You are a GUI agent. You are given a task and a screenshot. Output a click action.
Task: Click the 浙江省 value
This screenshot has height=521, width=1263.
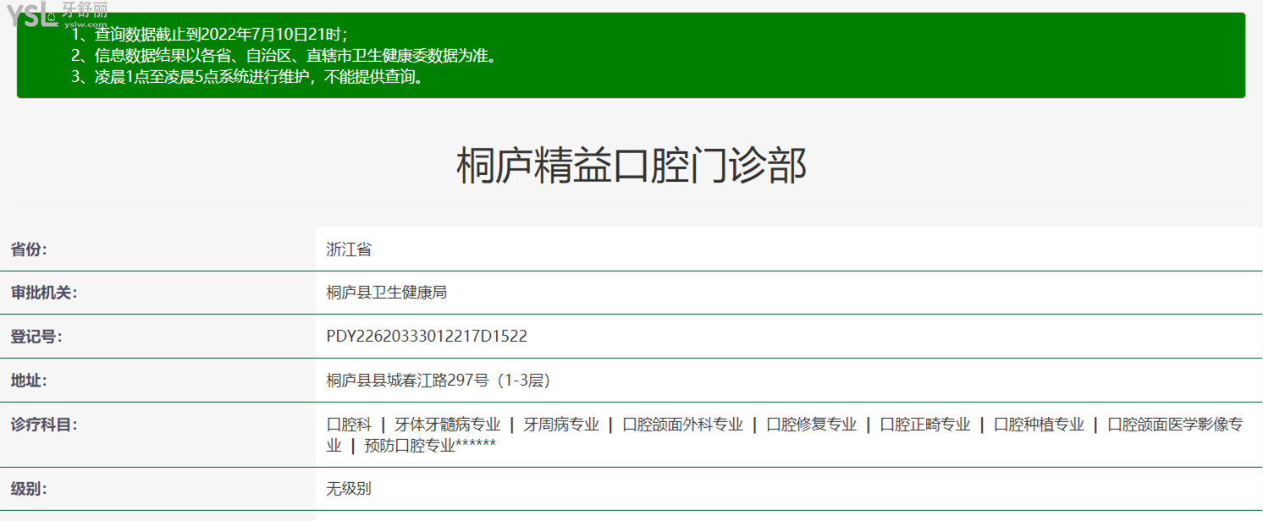click(x=349, y=250)
